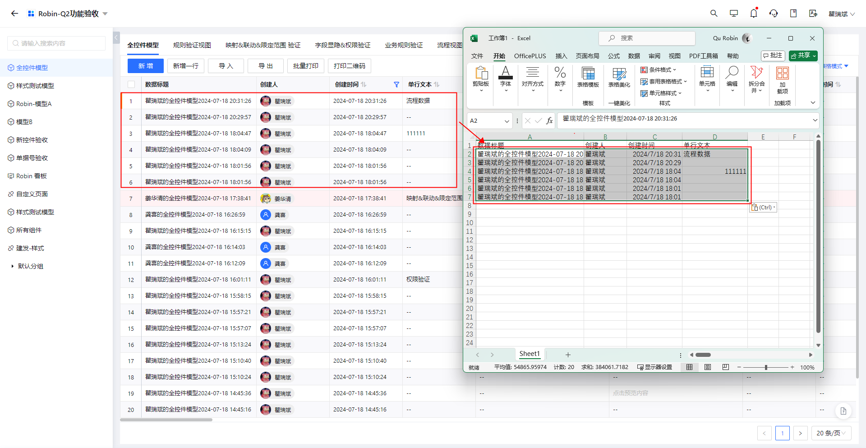Sort by 单行文本 column sort arrows

437,84
